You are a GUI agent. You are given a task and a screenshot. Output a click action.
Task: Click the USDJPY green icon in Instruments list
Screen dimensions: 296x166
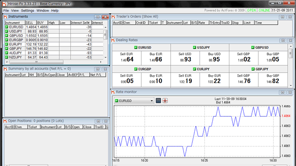7,31
